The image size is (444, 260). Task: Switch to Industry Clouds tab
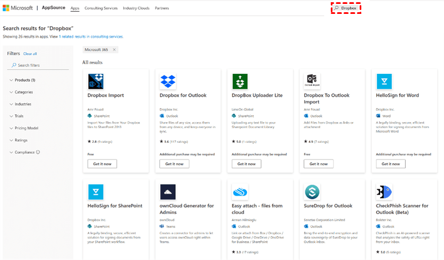pos(137,8)
